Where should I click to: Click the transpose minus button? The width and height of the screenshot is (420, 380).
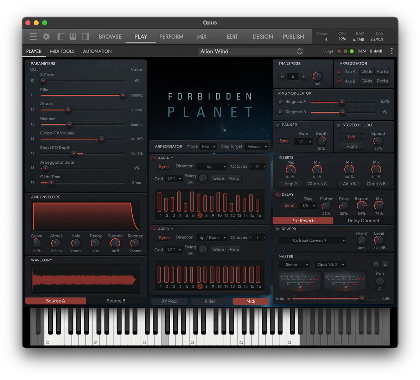[282, 76]
